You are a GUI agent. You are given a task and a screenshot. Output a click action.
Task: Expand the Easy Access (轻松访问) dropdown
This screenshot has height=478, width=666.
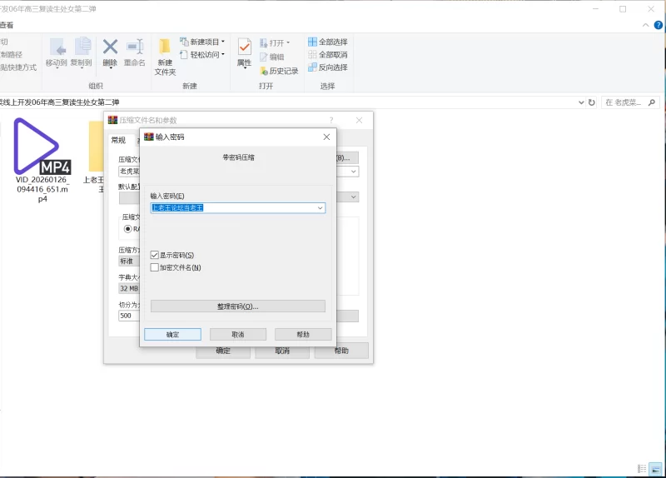pos(202,55)
